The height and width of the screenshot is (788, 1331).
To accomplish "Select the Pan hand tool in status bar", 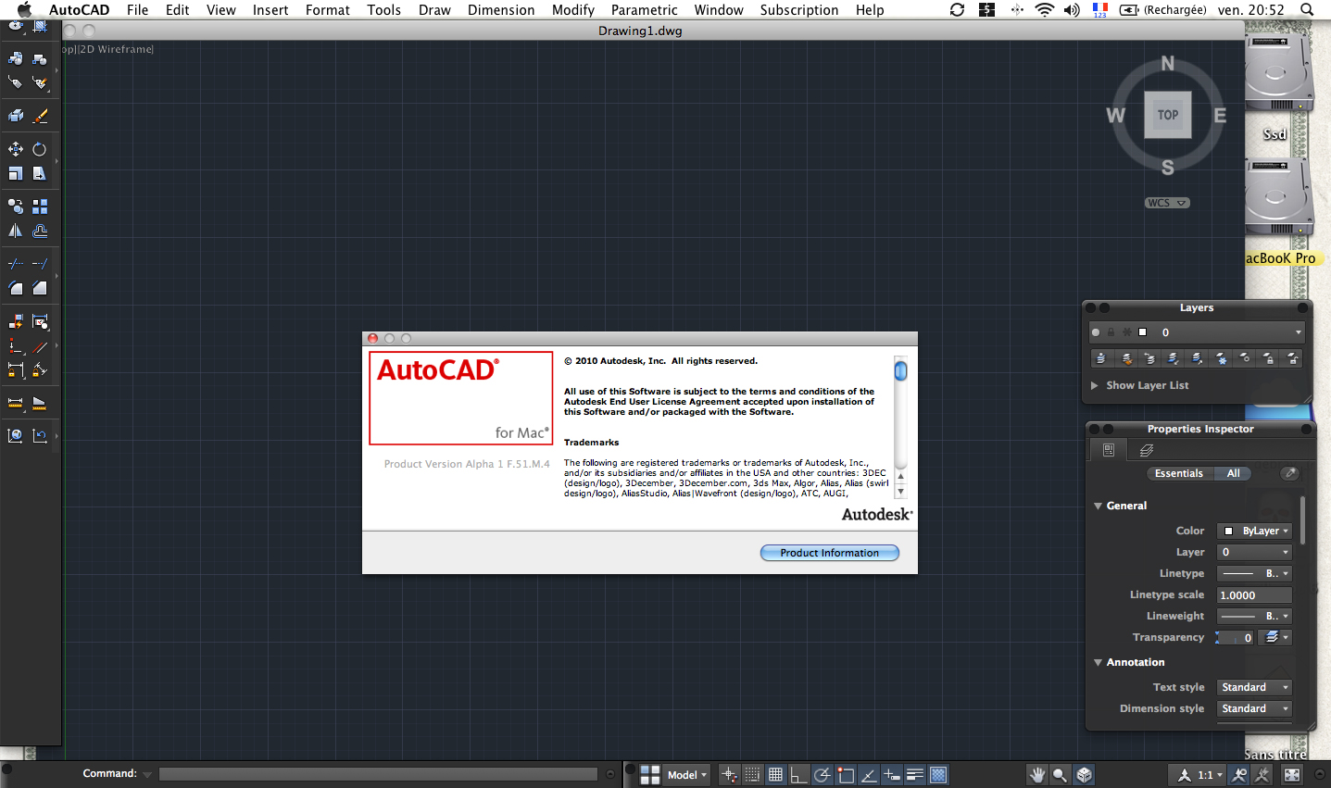I will click(1037, 775).
